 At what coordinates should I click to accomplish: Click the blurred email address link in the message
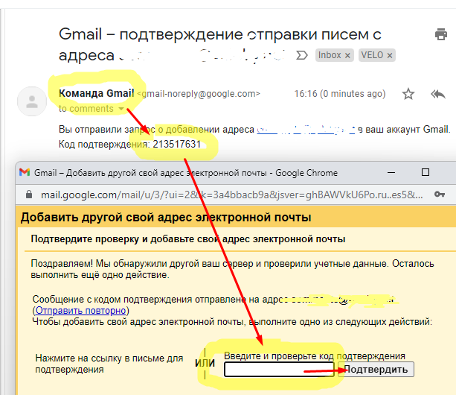[306, 130]
